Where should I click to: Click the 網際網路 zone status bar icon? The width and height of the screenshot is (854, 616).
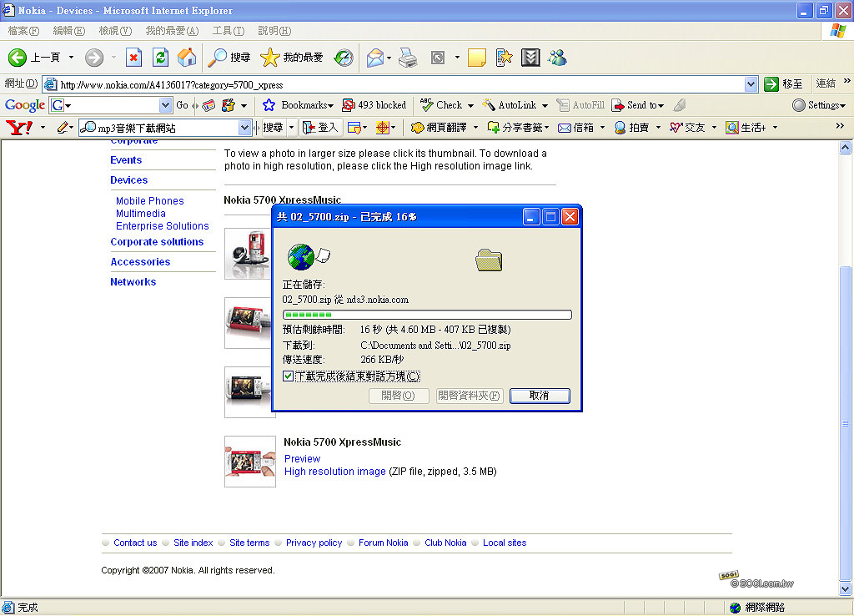pos(736,608)
